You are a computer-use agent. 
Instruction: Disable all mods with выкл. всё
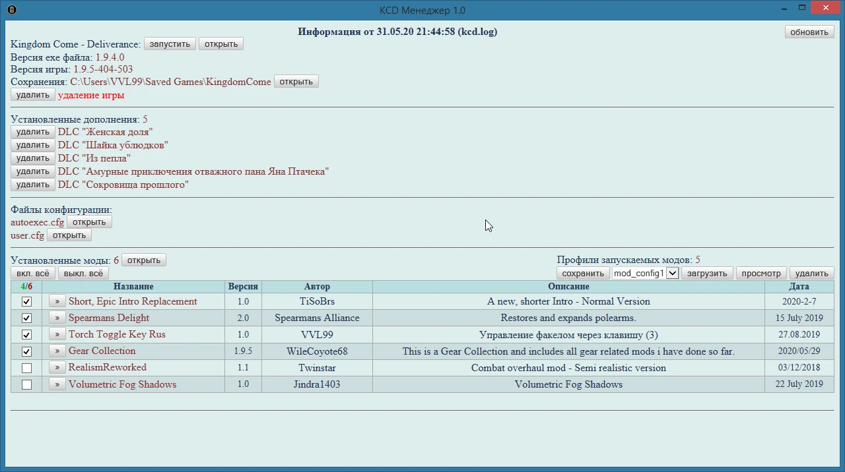pyautogui.click(x=83, y=272)
